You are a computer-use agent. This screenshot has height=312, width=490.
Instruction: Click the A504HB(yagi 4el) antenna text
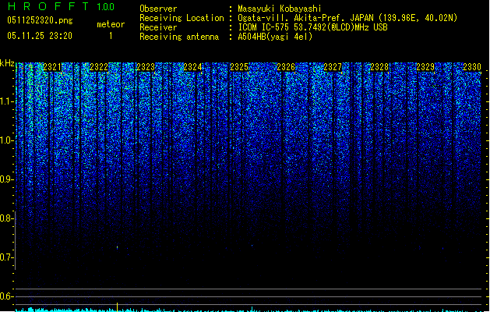(x=275, y=37)
